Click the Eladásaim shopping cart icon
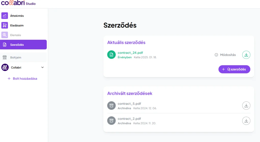This screenshot has width=260, height=142. tap(5, 25)
